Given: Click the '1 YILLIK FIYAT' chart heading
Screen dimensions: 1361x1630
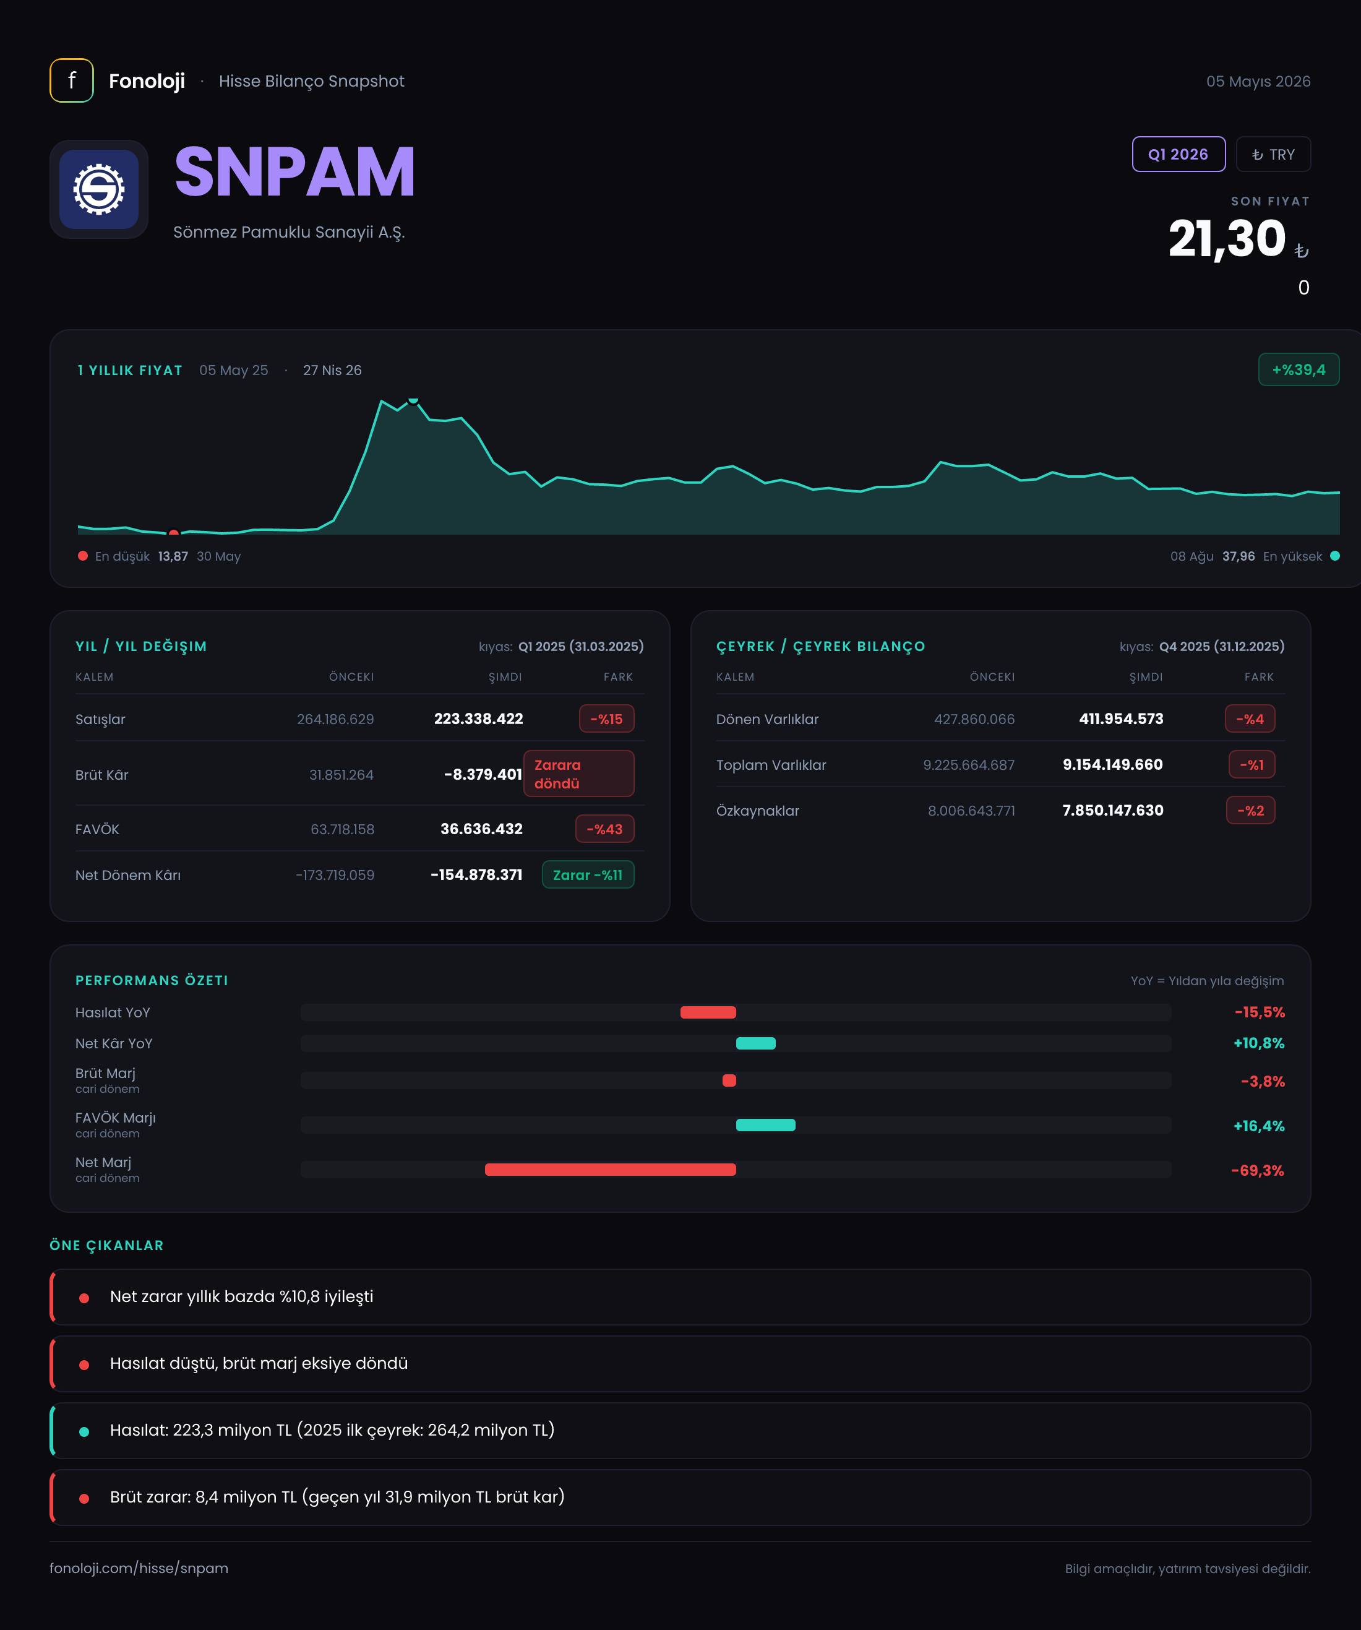Looking at the screenshot, I should click(x=129, y=370).
